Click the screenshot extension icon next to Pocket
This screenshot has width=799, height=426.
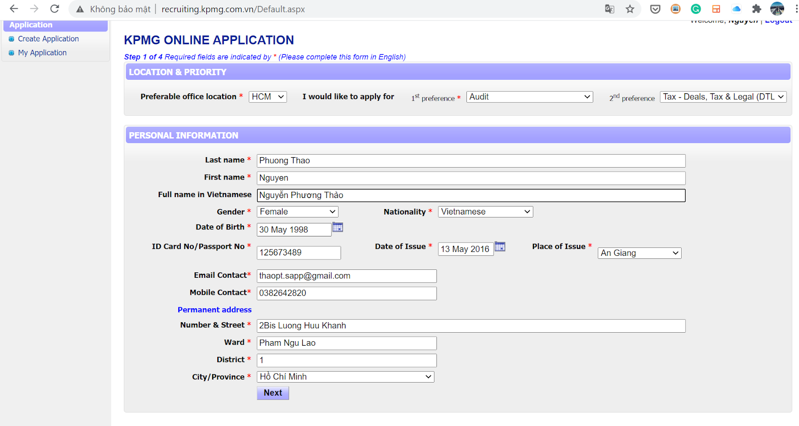pos(676,9)
